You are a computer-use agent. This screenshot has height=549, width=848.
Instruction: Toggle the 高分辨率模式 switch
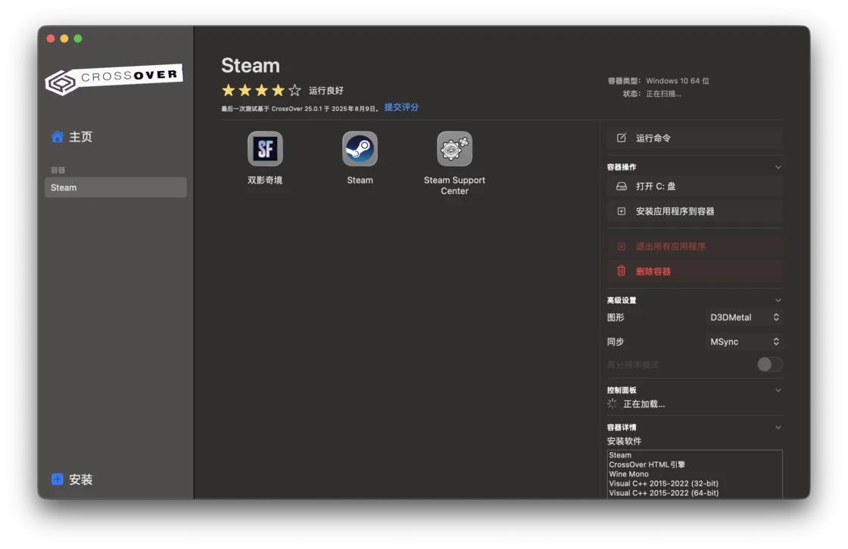[769, 364]
